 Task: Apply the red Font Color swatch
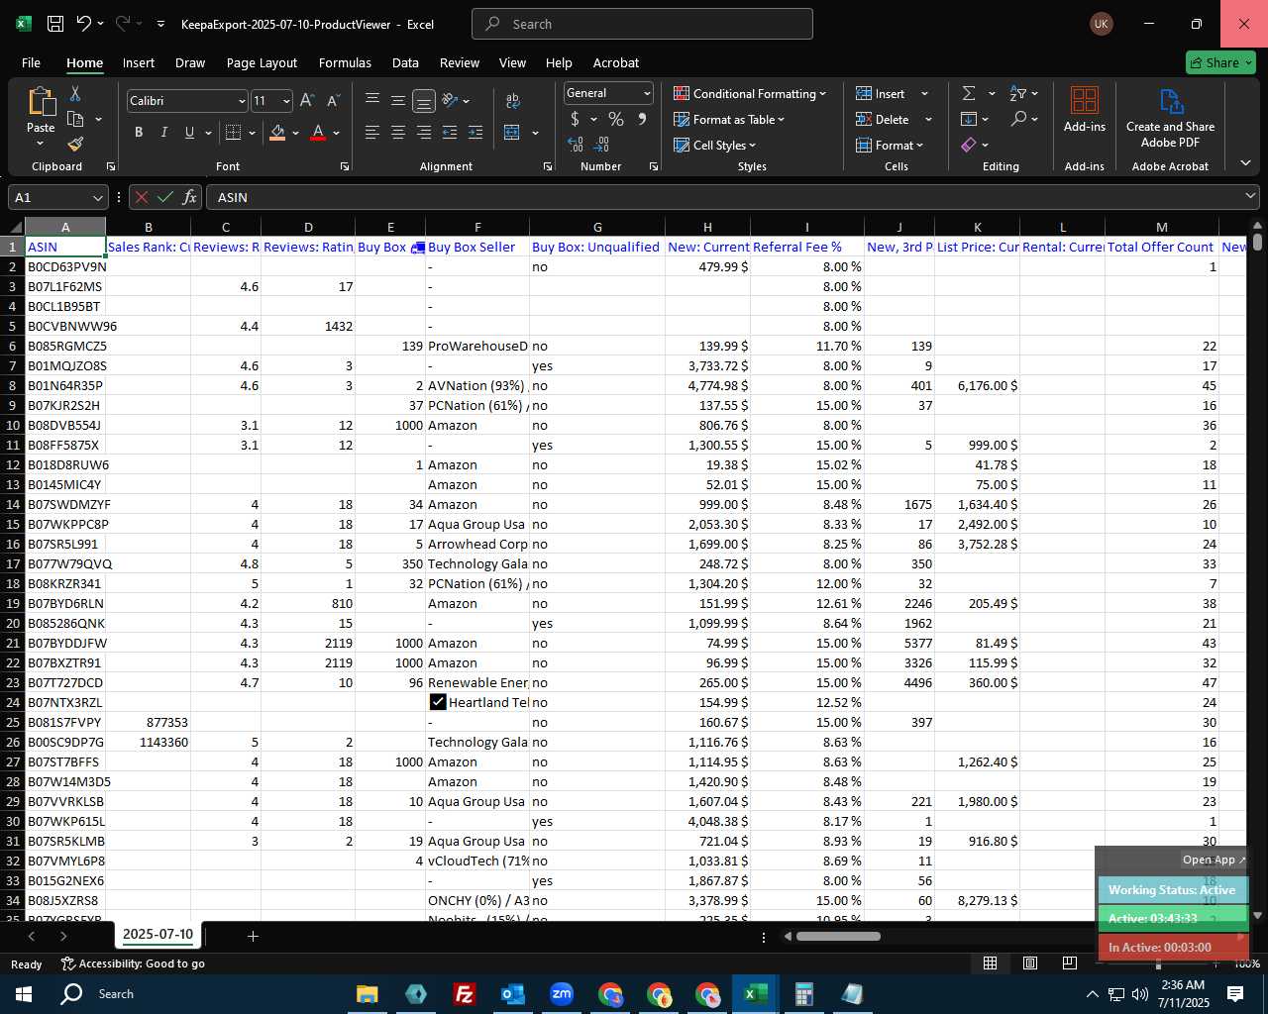318,133
